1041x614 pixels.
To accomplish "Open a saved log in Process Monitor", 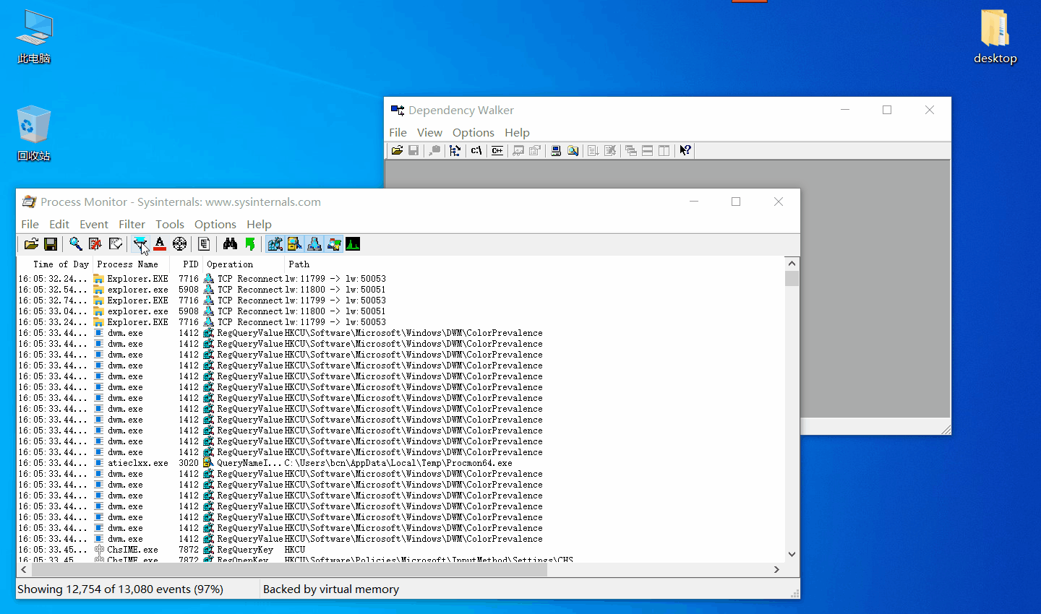I will [x=31, y=244].
